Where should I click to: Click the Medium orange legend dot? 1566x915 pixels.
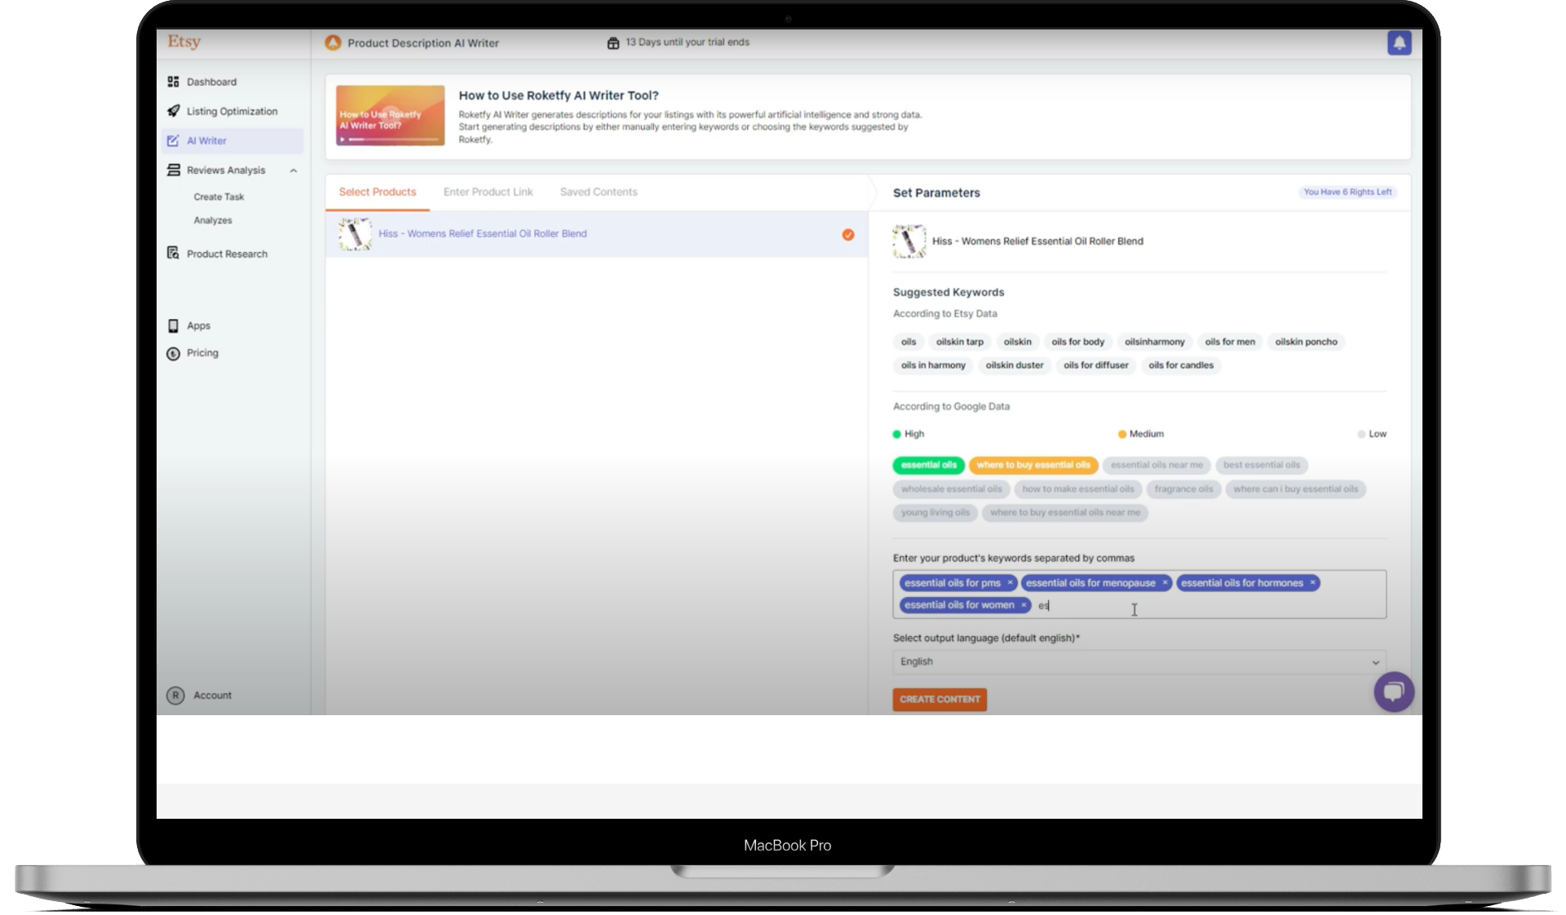[1122, 434]
